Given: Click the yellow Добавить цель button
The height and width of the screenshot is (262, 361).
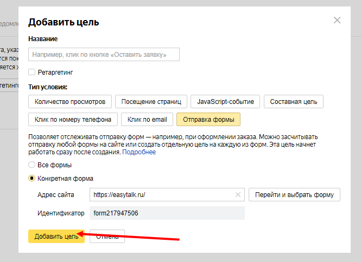Looking at the screenshot, I should coord(56,237).
